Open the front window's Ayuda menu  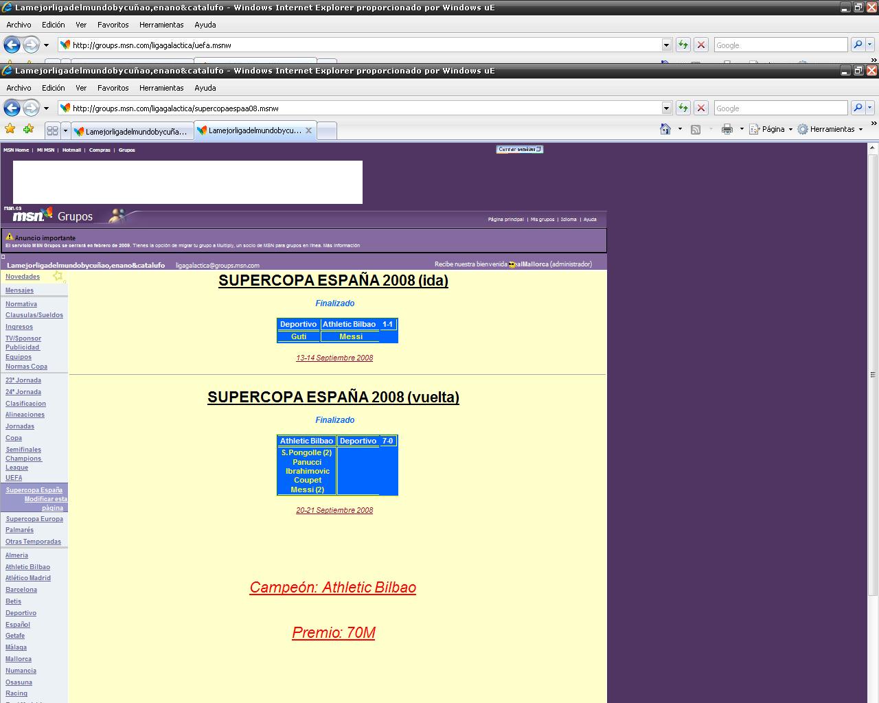[205, 88]
